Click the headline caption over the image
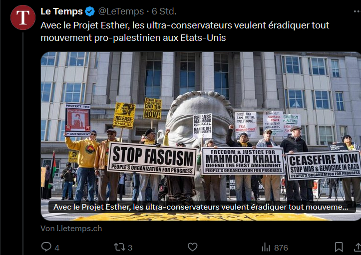361x255 pixels. click(201, 207)
